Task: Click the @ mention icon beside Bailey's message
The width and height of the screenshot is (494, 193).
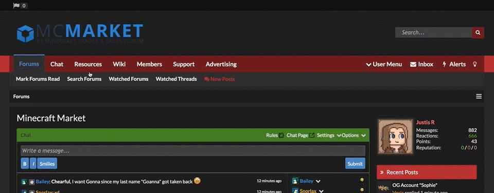Action: tap(32, 182)
